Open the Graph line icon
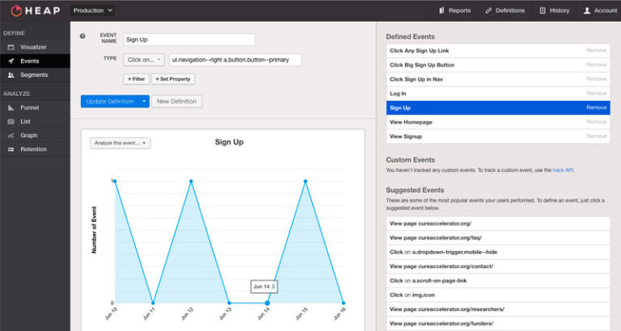The height and width of the screenshot is (331, 621). 11,136
